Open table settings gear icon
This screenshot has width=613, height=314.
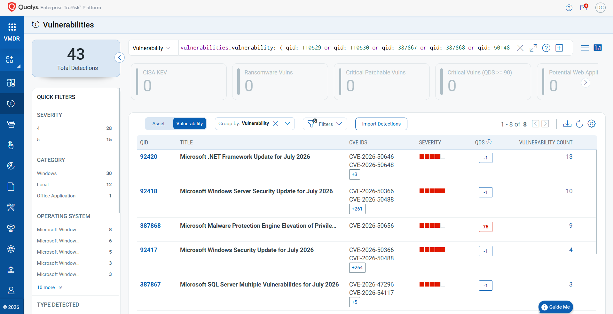click(592, 124)
